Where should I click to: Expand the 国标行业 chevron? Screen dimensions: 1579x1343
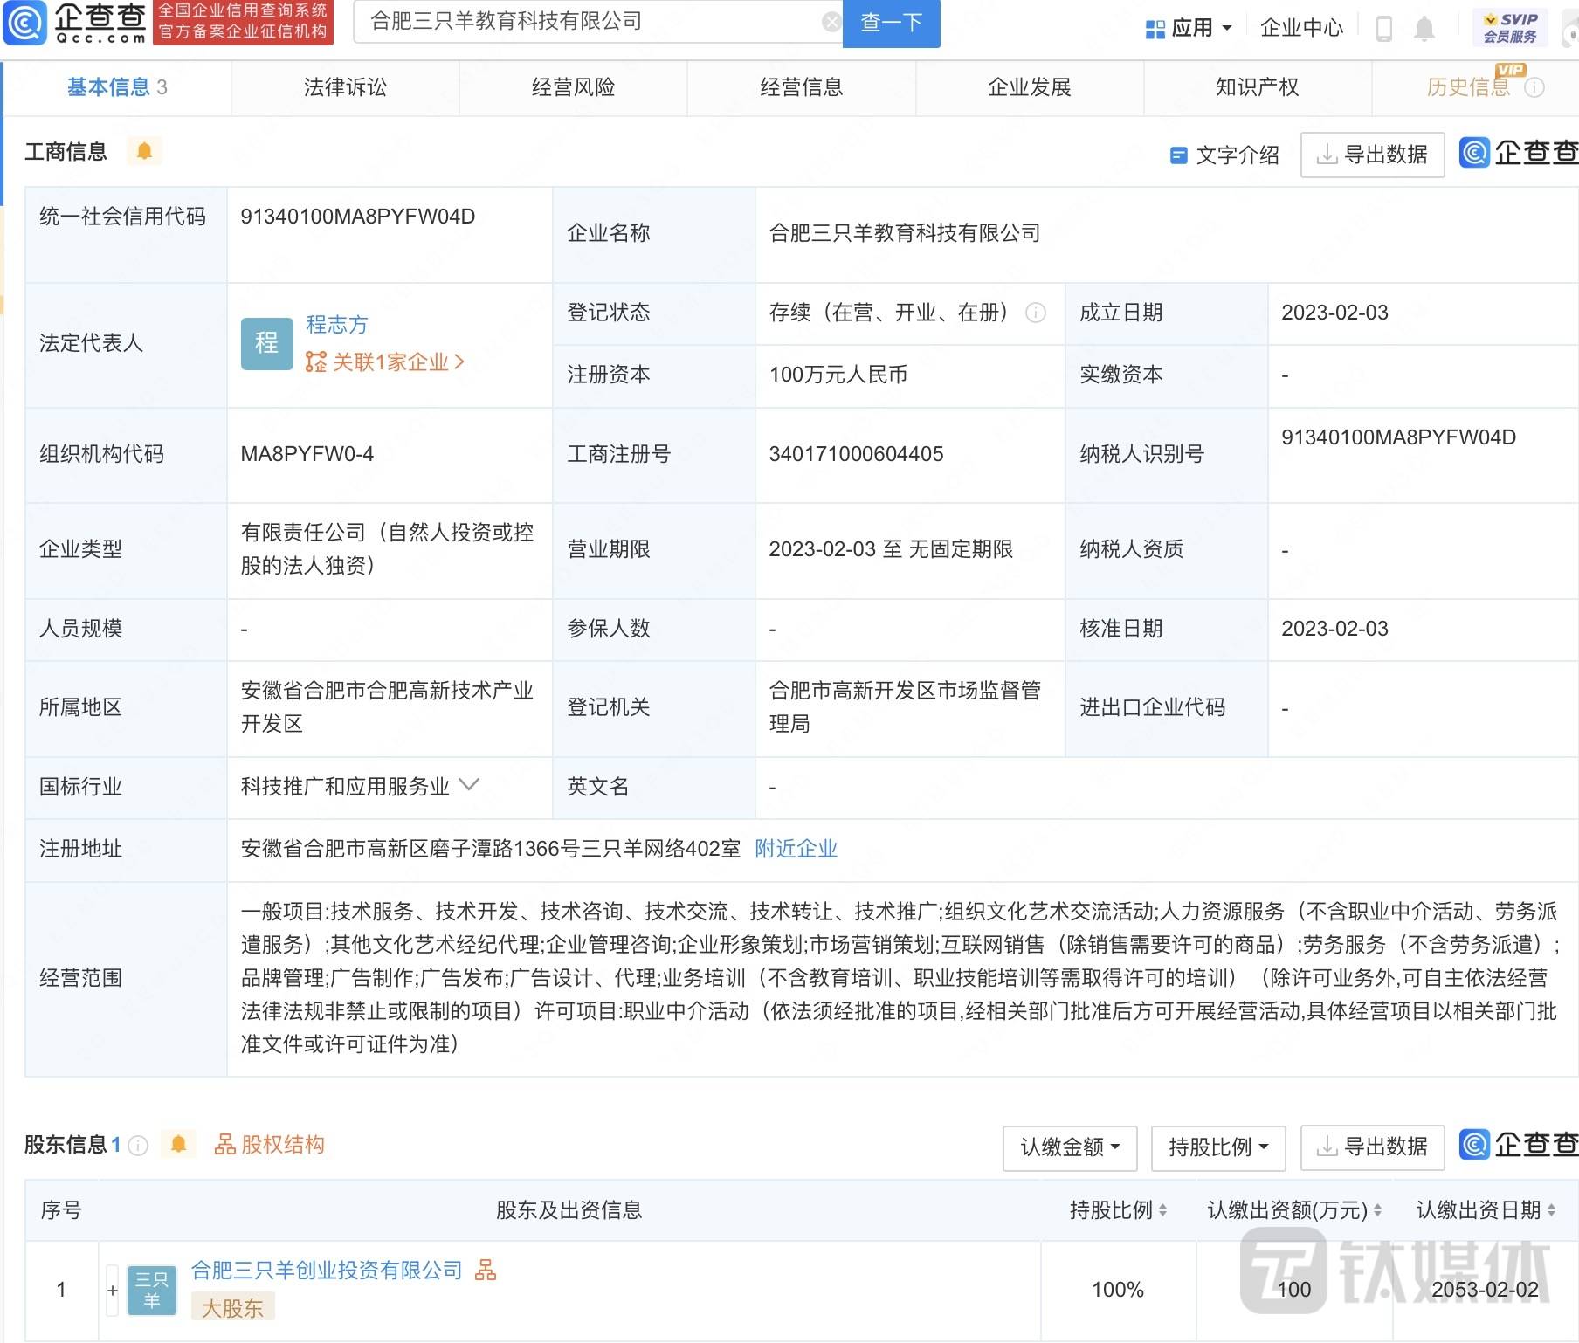469,784
